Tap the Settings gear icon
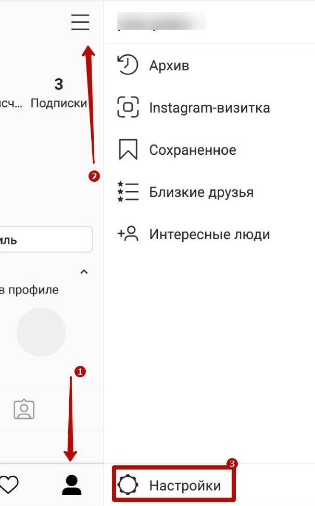This screenshot has height=506, width=315. pyautogui.click(x=128, y=485)
